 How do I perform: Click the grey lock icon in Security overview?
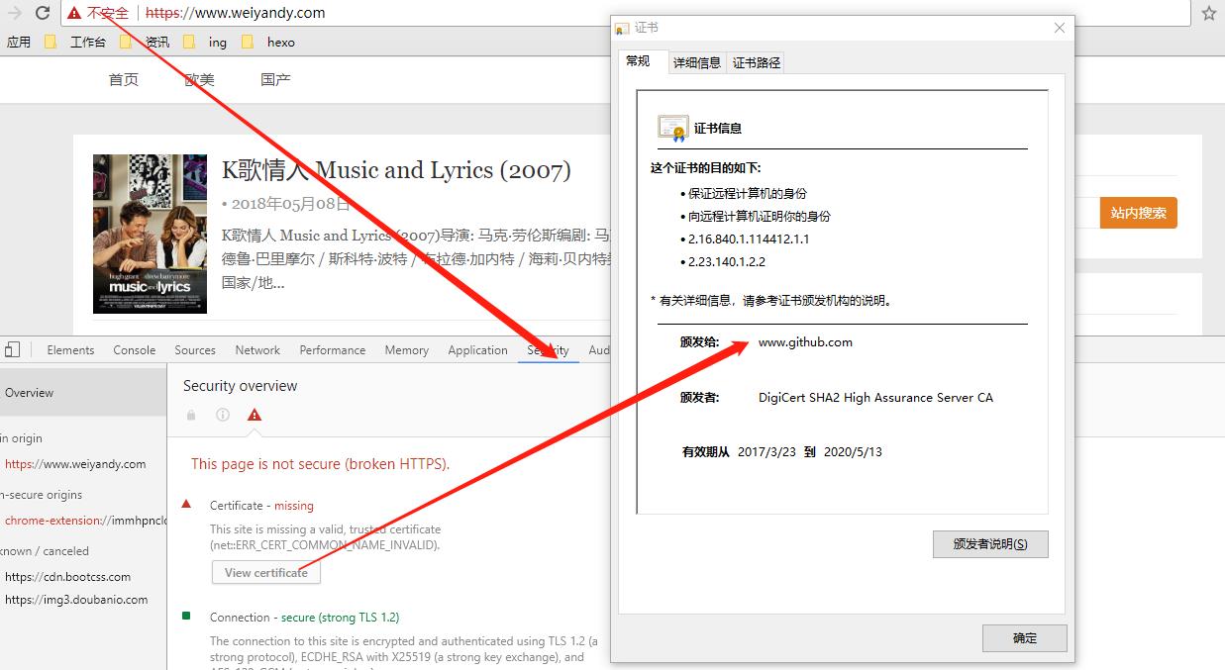[x=191, y=416]
